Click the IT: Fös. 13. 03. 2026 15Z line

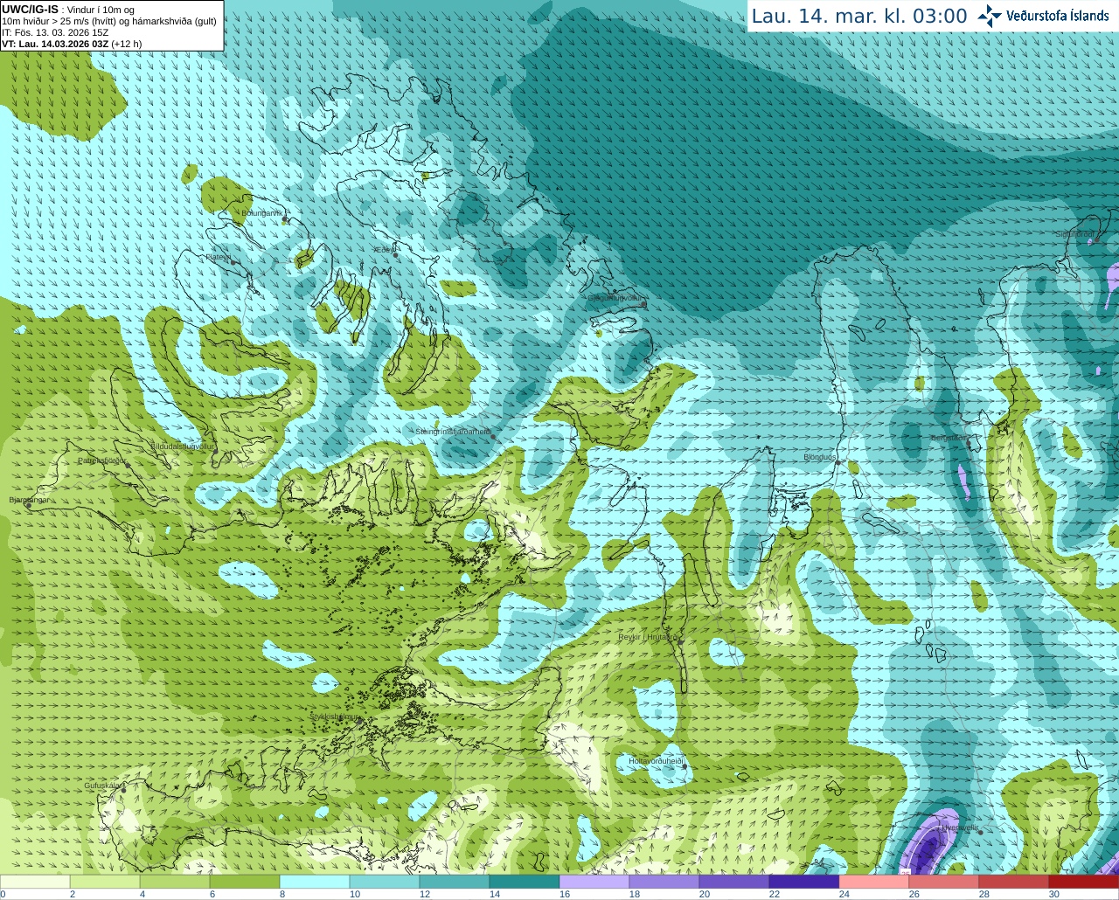(x=55, y=32)
